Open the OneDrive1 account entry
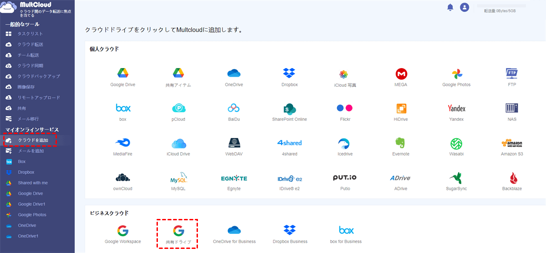 (28, 236)
